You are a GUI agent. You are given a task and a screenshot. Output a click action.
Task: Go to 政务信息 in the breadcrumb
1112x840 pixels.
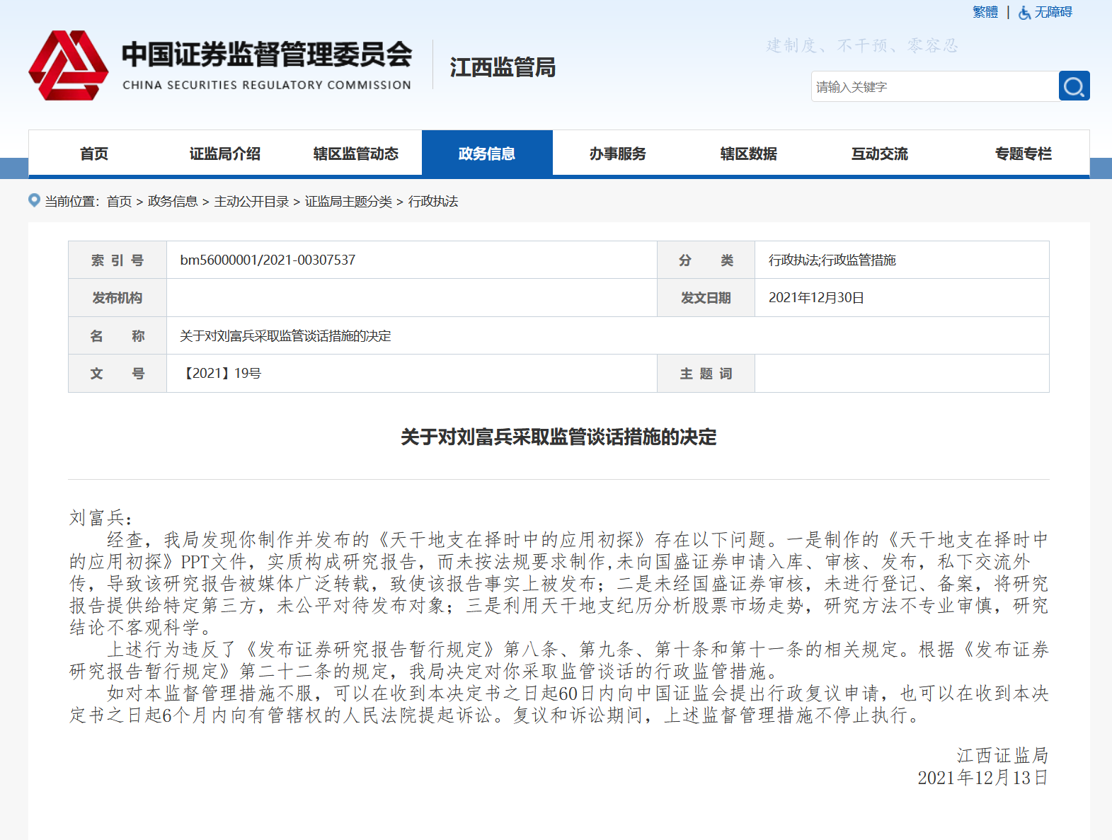pyautogui.click(x=173, y=202)
